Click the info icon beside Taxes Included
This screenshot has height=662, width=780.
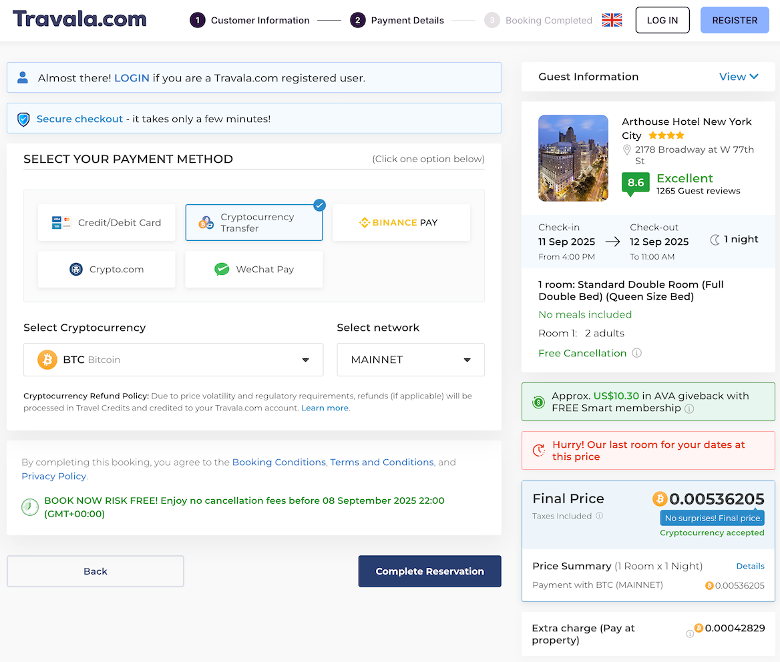(600, 516)
